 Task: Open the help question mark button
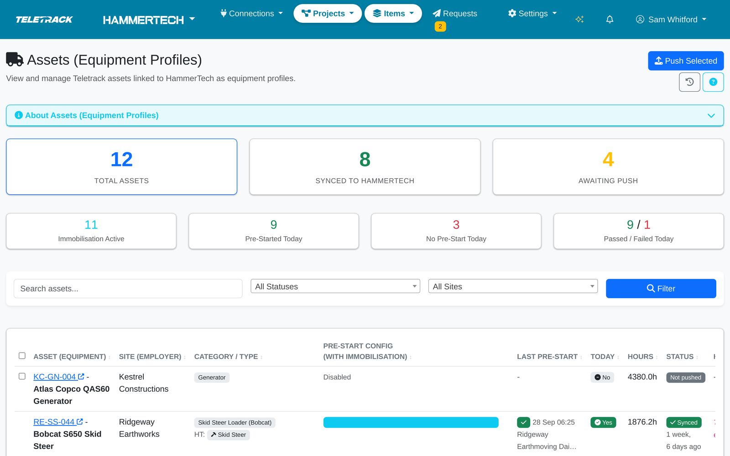(x=713, y=82)
